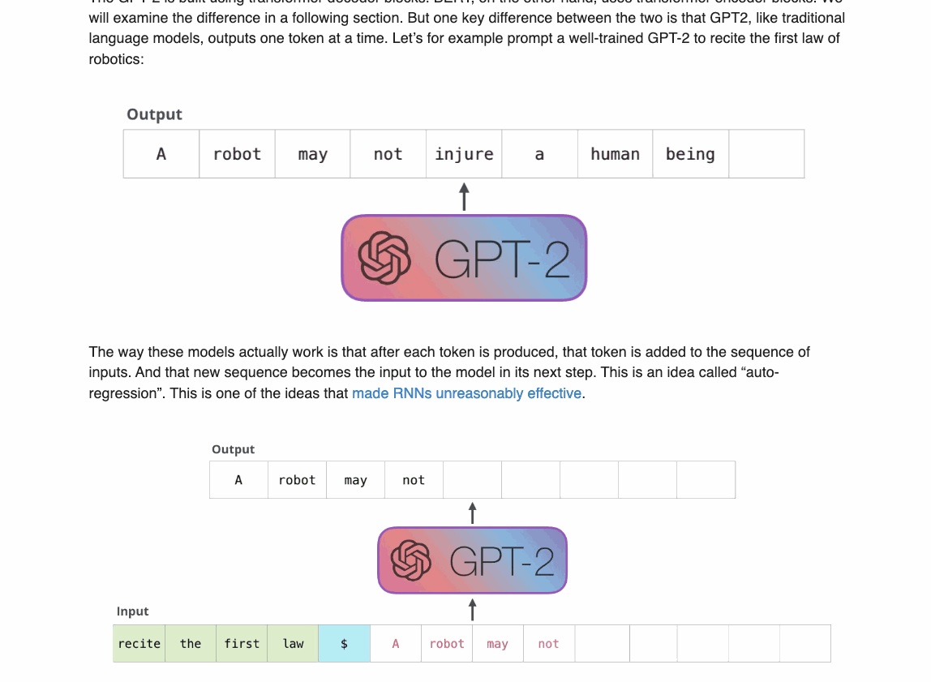Open the "made RNNs unreasonably effective" link

tap(466, 393)
